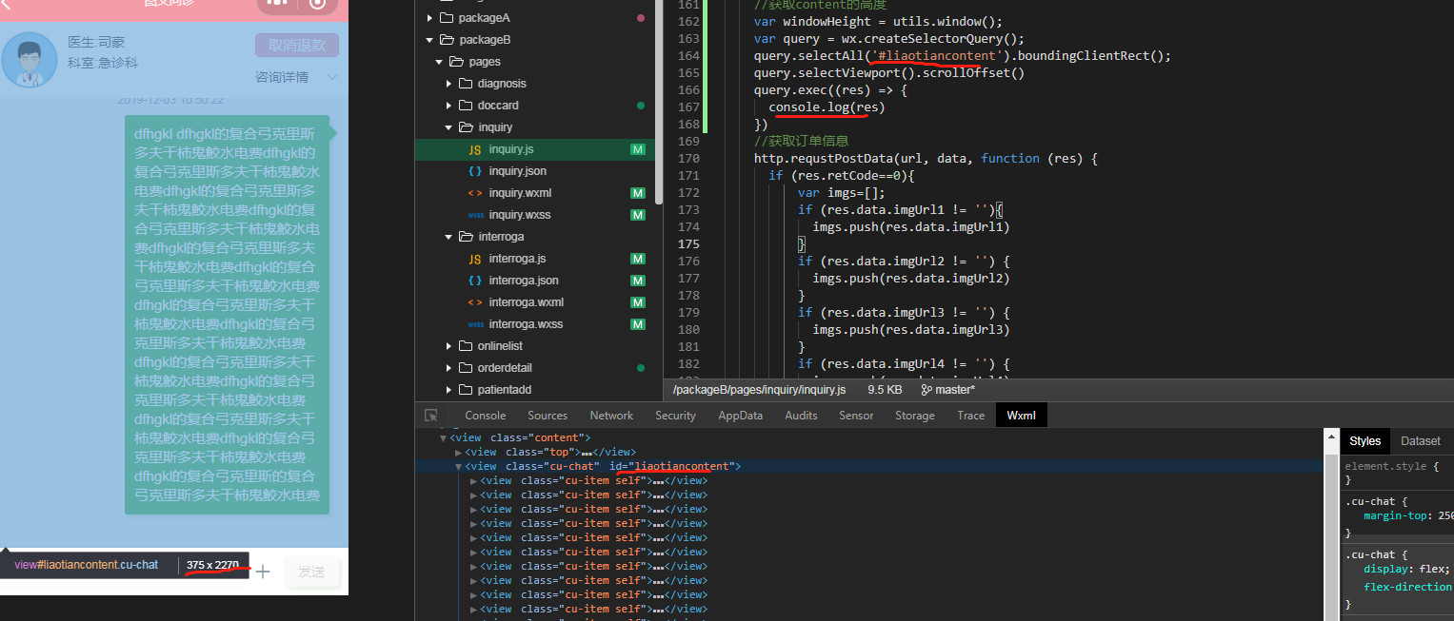This screenshot has height=621, width=1454.
Task: Open inquiry.js via its JS file icon
Action: [474, 149]
